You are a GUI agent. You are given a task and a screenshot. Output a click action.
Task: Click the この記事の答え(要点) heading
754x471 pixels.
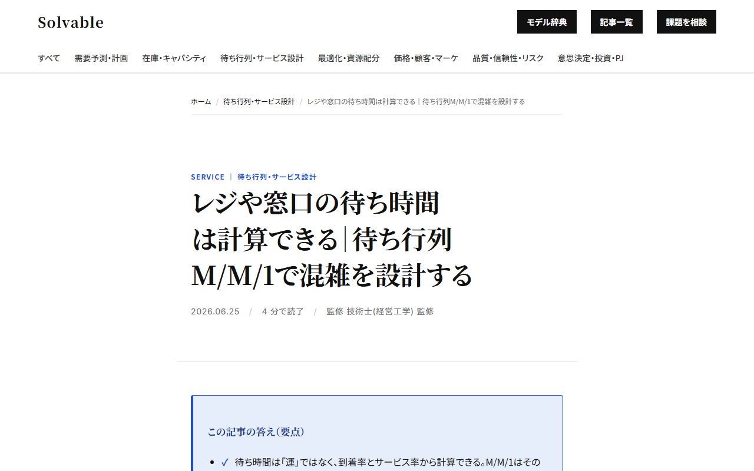(x=256, y=432)
